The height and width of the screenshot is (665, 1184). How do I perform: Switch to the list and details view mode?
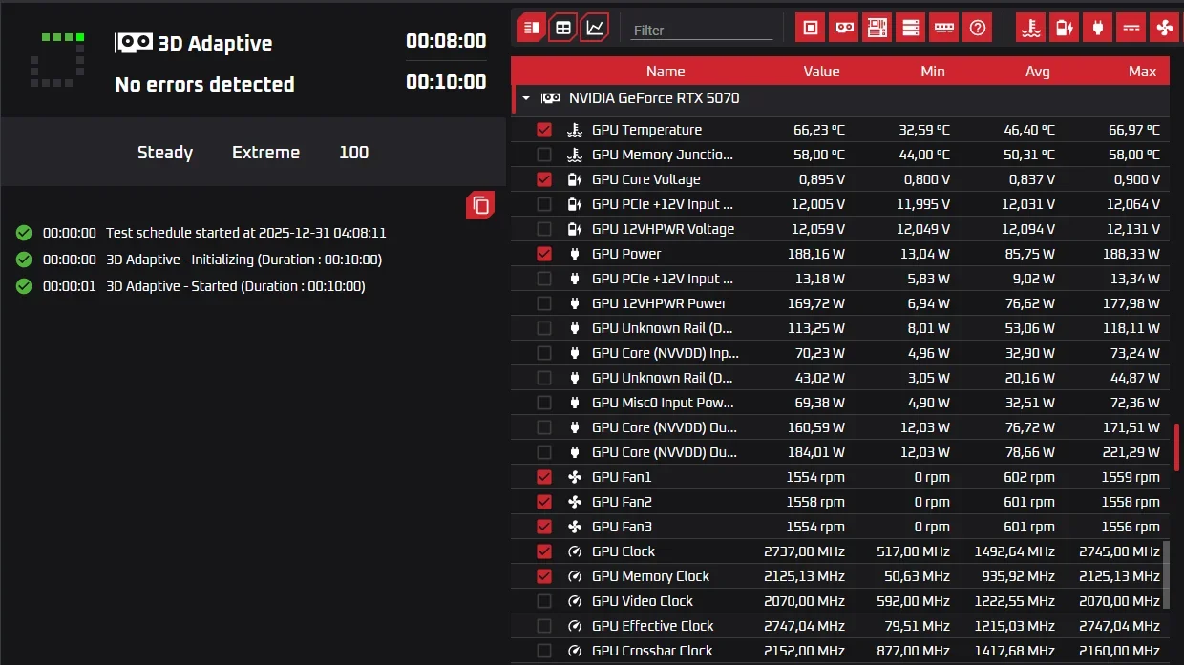[532, 28]
